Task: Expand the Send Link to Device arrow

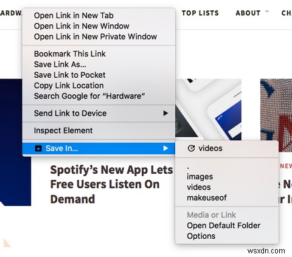Action: click(165, 113)
